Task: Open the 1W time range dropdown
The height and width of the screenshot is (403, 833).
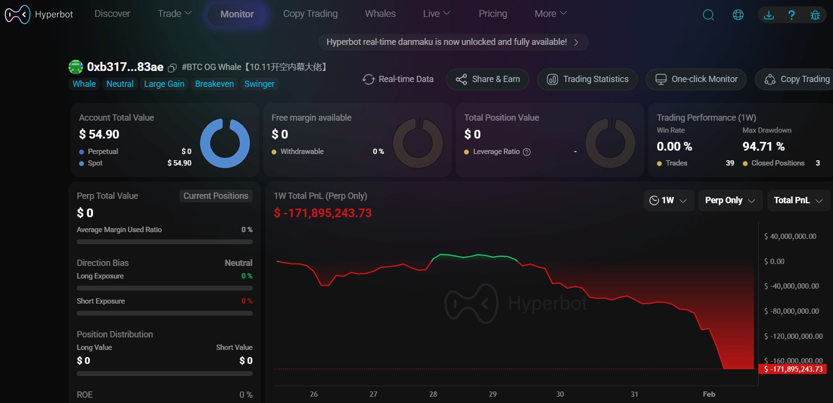Action: click(669, 200)
